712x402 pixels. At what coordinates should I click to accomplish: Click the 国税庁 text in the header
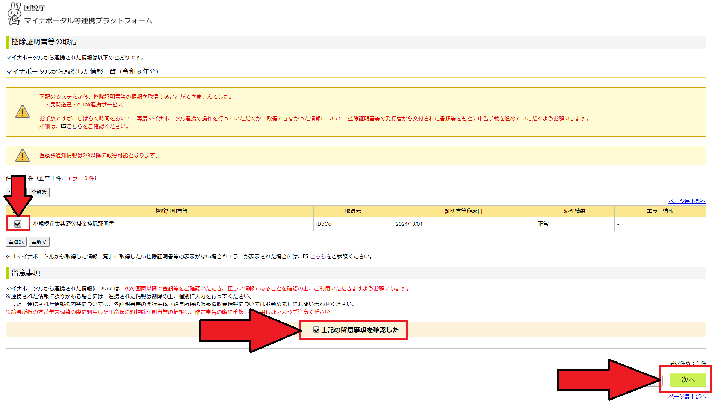click(x=35, y=8)
